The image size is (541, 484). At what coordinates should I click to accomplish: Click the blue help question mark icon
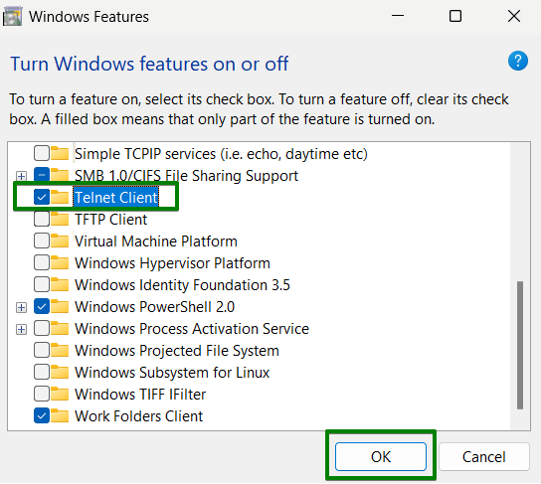[517, 61]
